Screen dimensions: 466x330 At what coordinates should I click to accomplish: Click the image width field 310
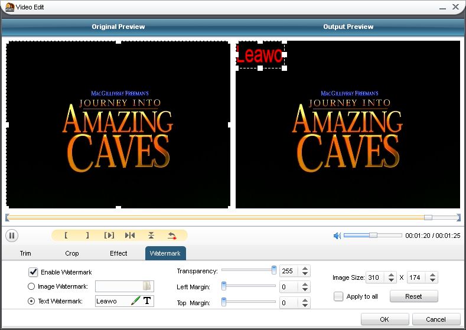click(376, 277)
